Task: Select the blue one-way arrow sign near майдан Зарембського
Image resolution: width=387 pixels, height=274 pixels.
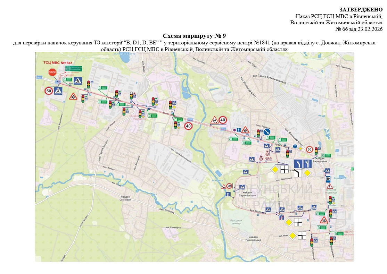Action: click(228, 194)
